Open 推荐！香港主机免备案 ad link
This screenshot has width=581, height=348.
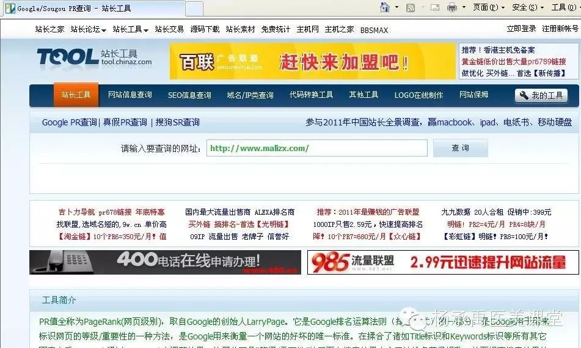(499, 50)
